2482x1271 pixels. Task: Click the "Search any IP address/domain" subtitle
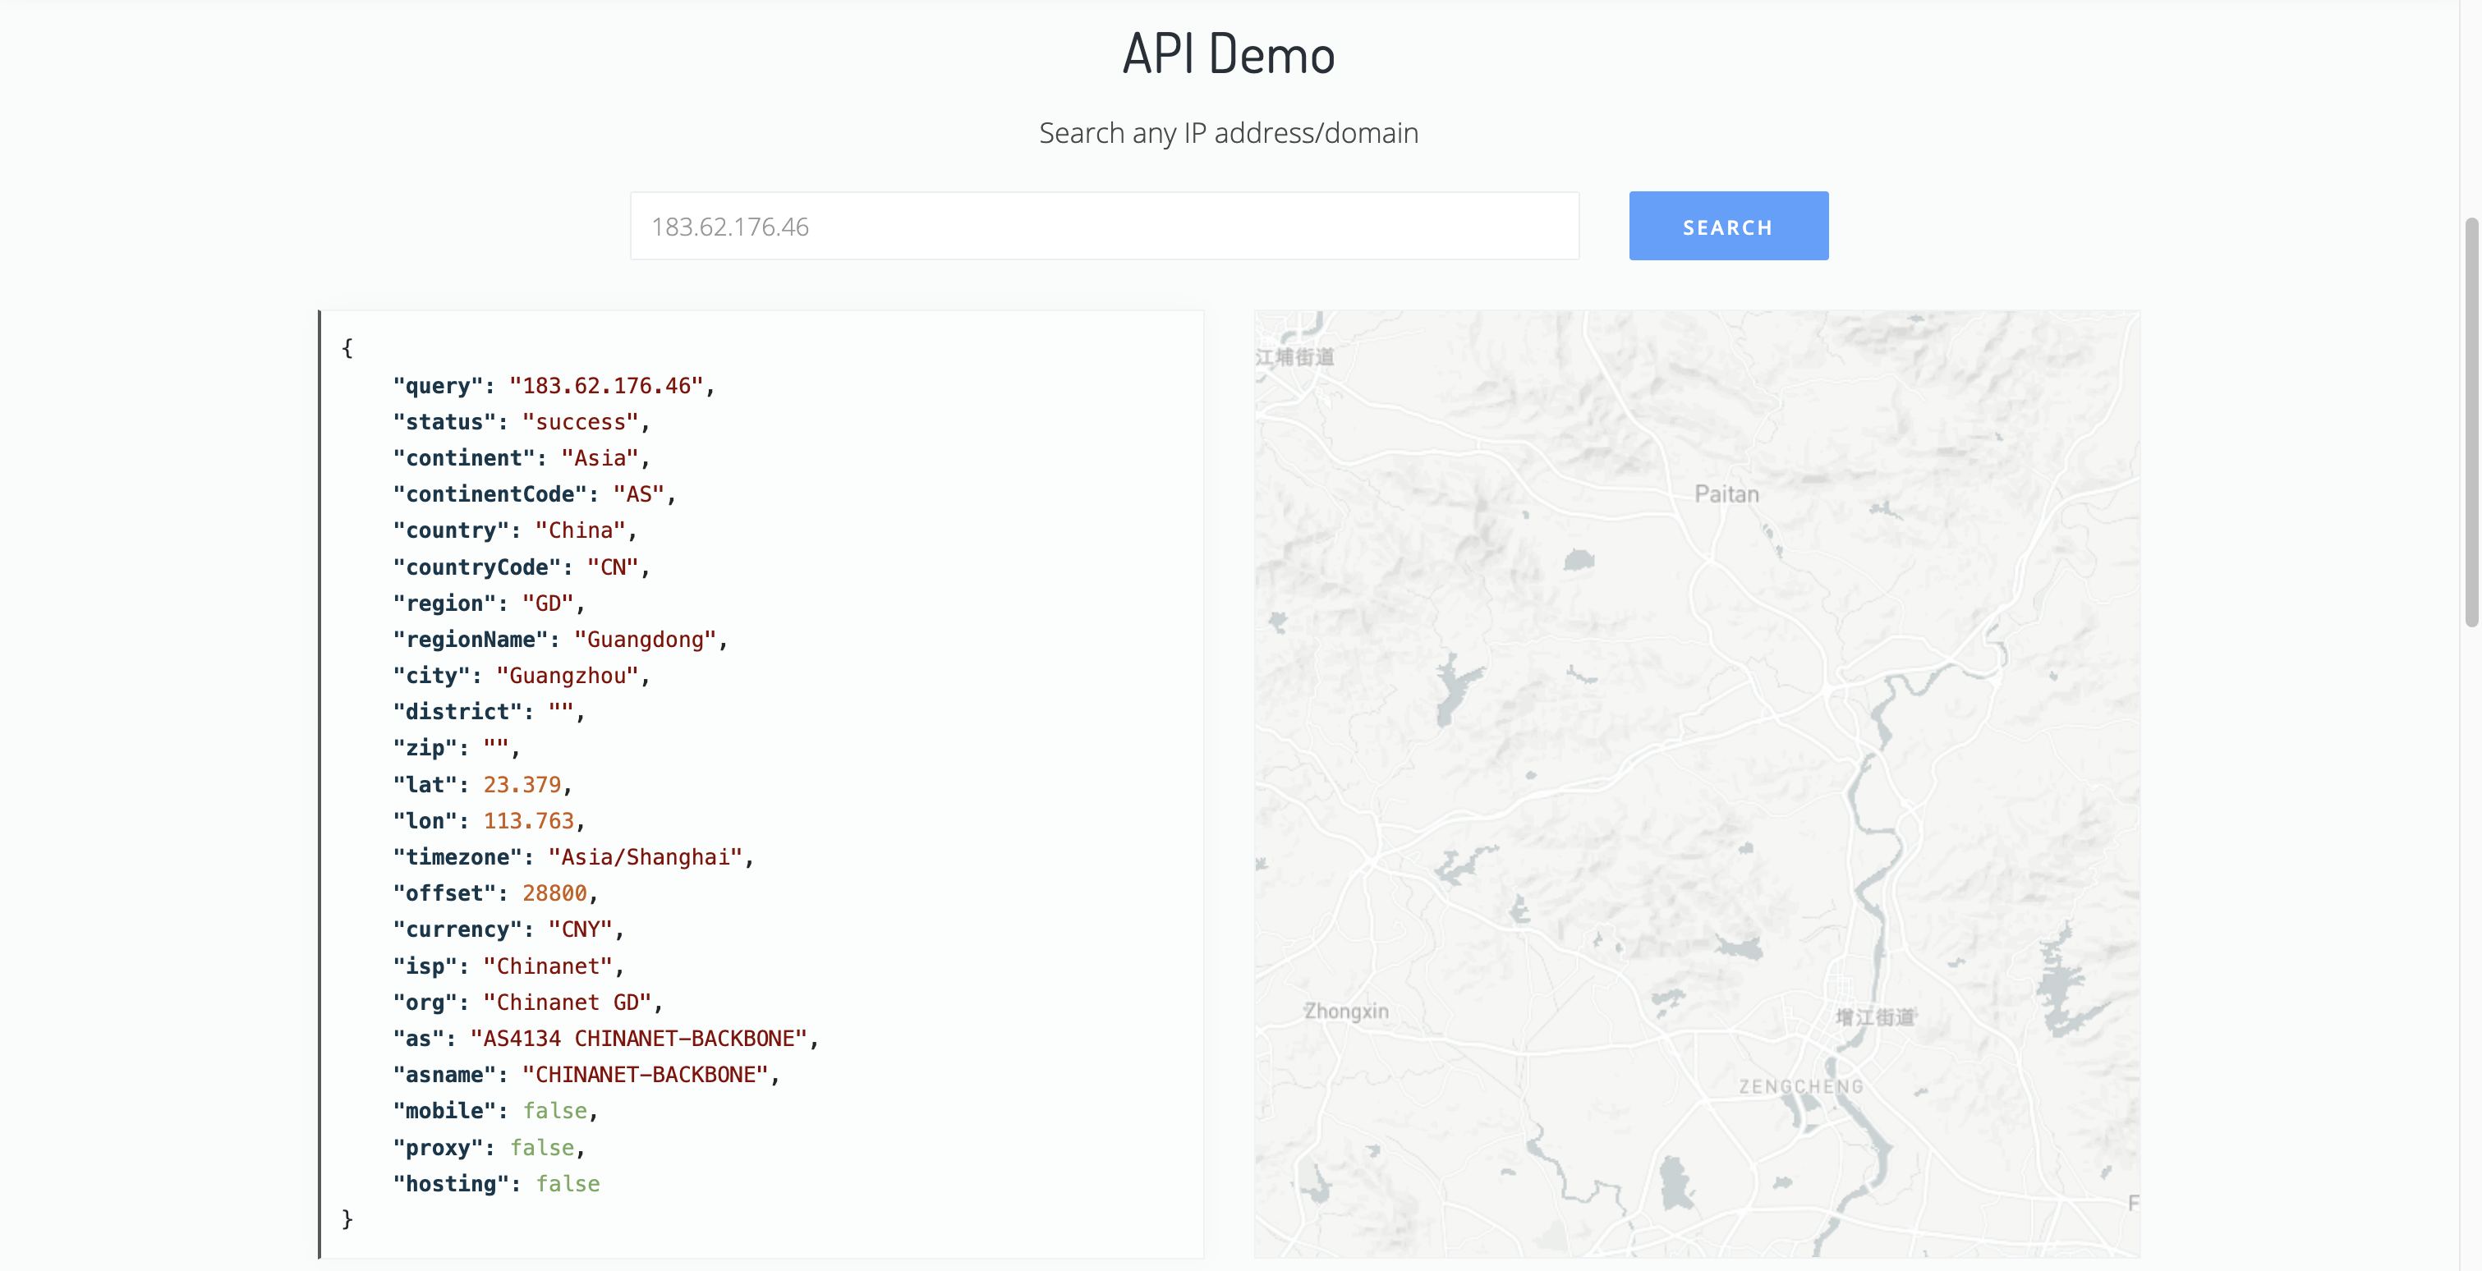(1229, 133)
